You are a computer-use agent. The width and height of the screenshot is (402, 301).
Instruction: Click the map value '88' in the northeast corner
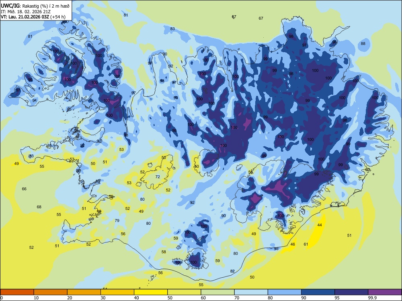[x=363, y=43]
